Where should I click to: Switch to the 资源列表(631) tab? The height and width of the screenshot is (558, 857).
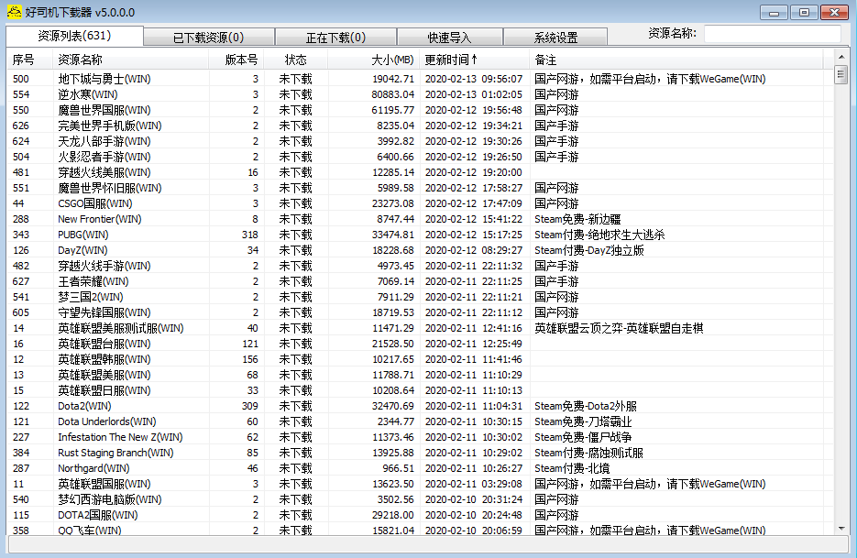point(75,36)
